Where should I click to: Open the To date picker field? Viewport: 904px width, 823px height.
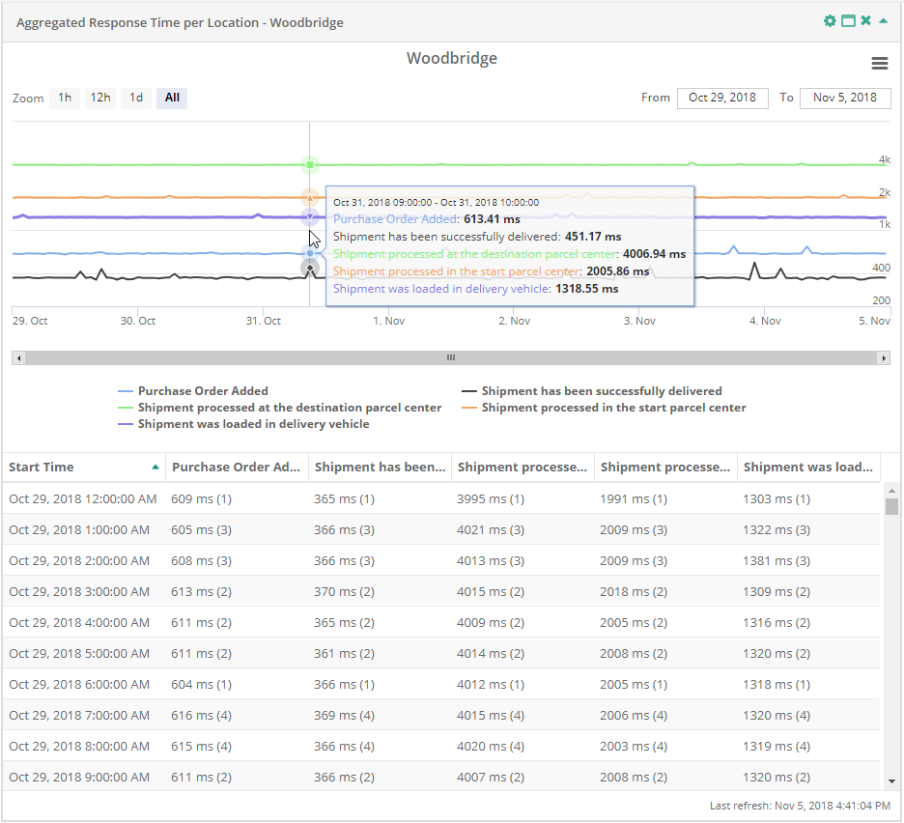click(x=844, y=98)
